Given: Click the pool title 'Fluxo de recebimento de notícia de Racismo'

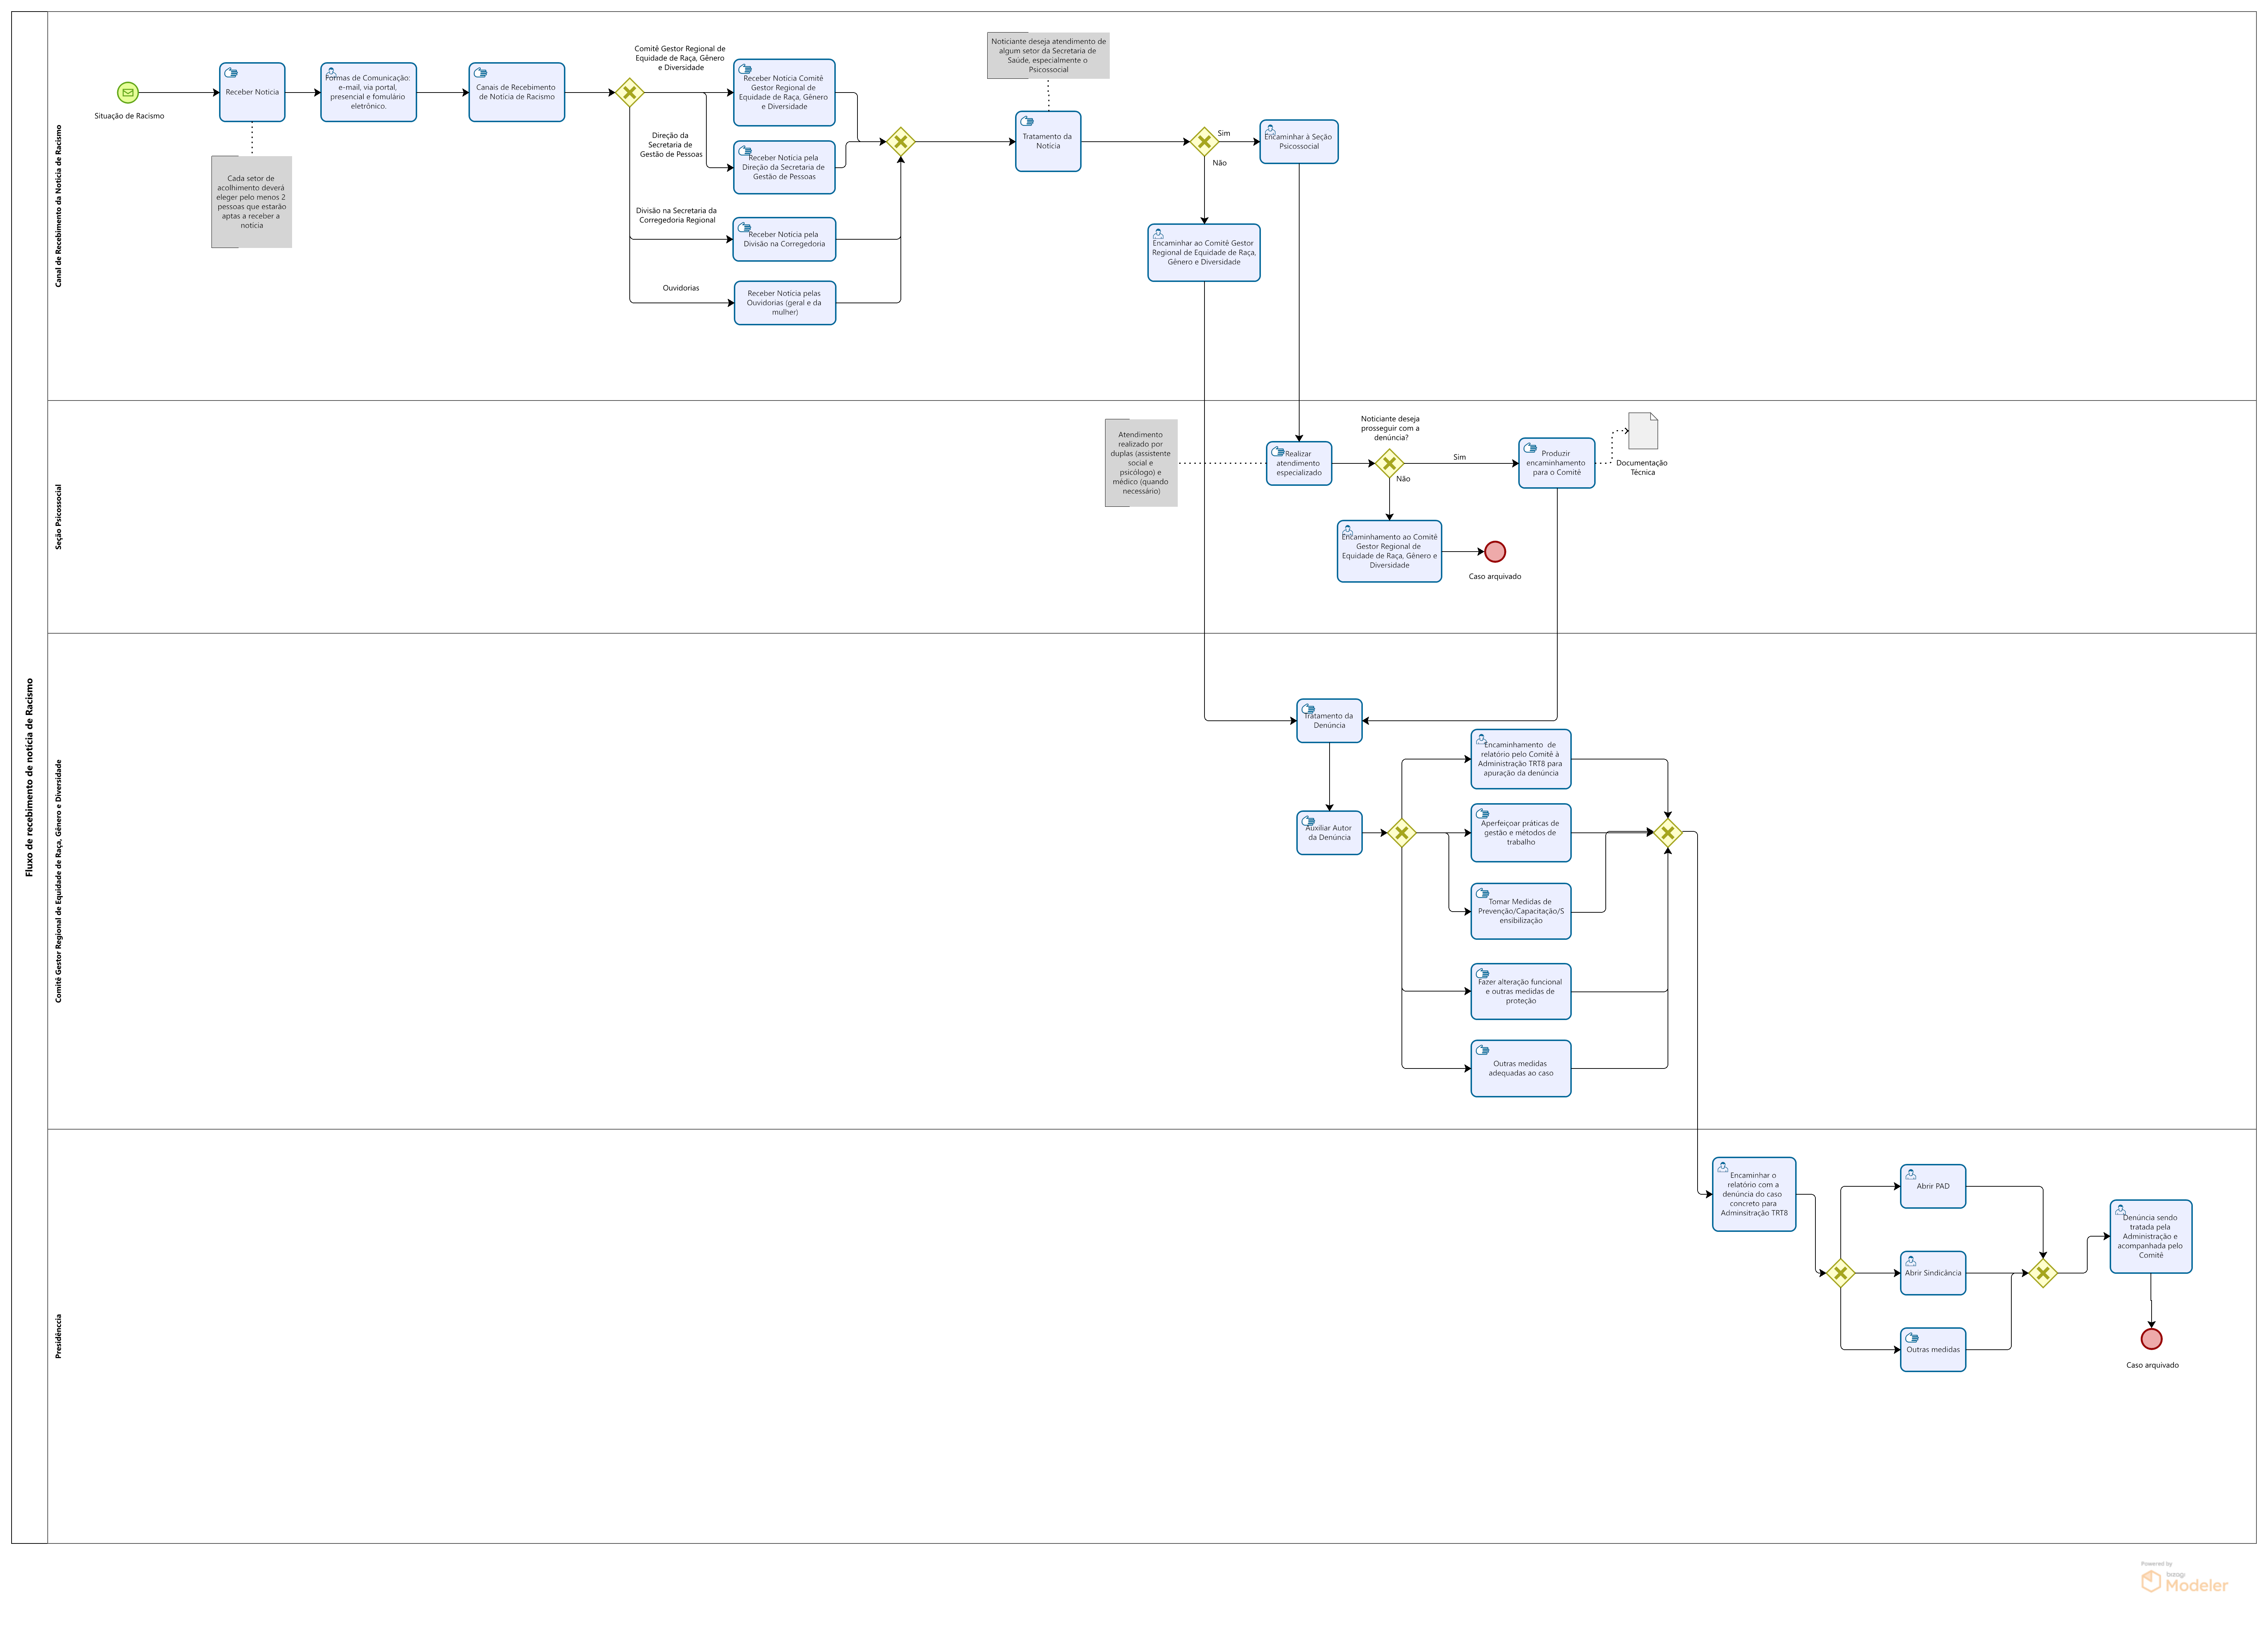Looking at the screenshot, I should (29, 778).
